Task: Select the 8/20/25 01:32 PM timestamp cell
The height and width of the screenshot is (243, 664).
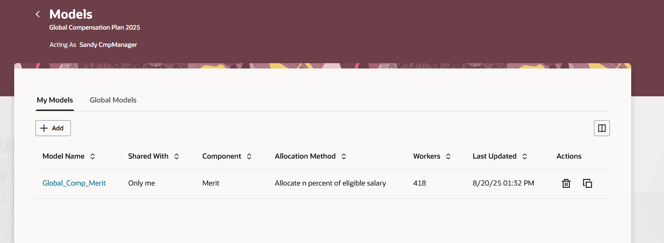Action: [x=503, y=183]
